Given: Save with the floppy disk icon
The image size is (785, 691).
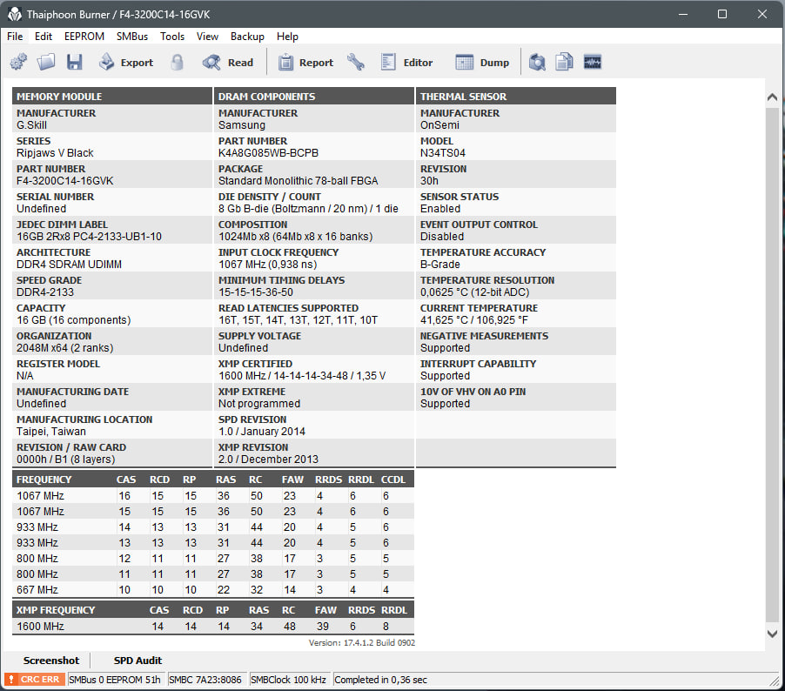Looking at the screenshot, I should click(x=75, y=62).
